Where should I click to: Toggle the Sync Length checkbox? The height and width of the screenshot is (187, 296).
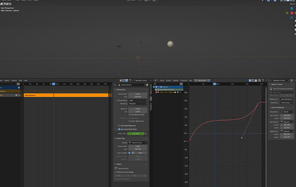pyautogui.click(x=129, y=153)
